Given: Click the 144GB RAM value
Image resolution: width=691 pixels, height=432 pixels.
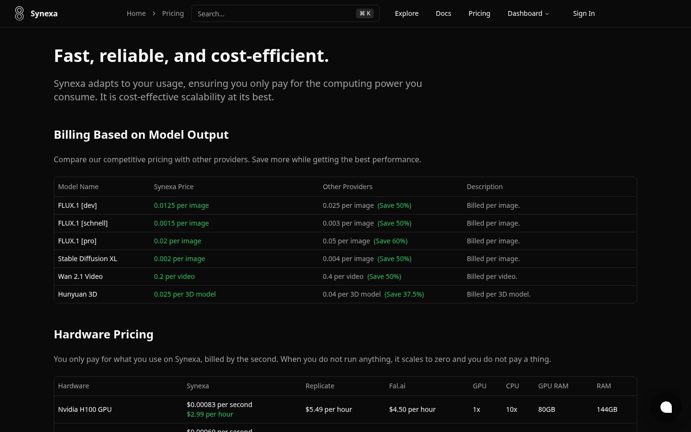Looking at the screenshot, I should pyautogui.click(x=607, y=409).
